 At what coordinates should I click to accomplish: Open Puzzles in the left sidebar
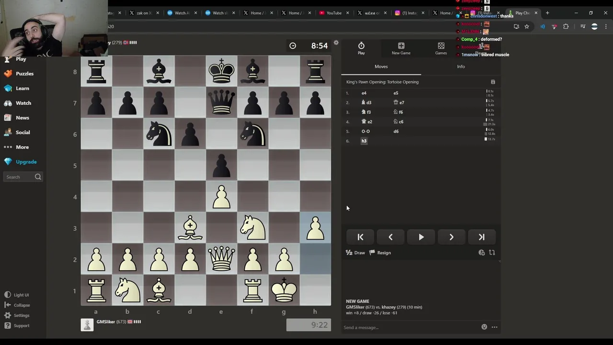coord(19,74)
